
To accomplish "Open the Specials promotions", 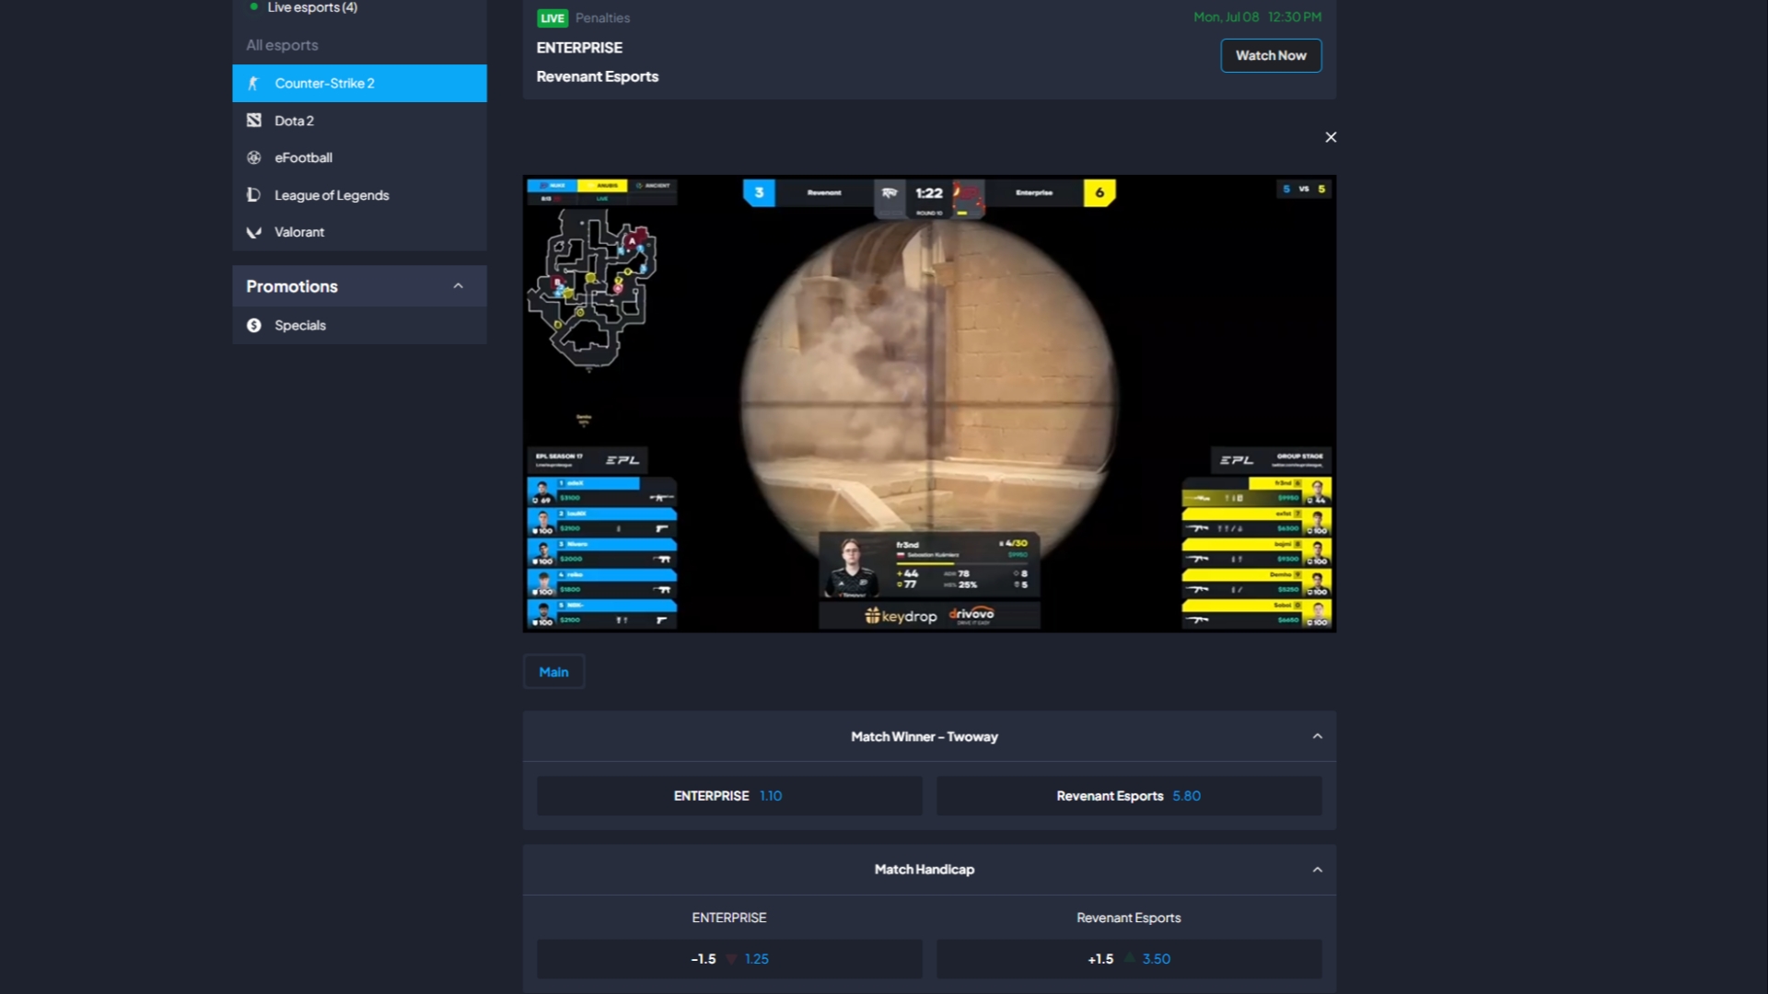I will (x=359, y=325).
